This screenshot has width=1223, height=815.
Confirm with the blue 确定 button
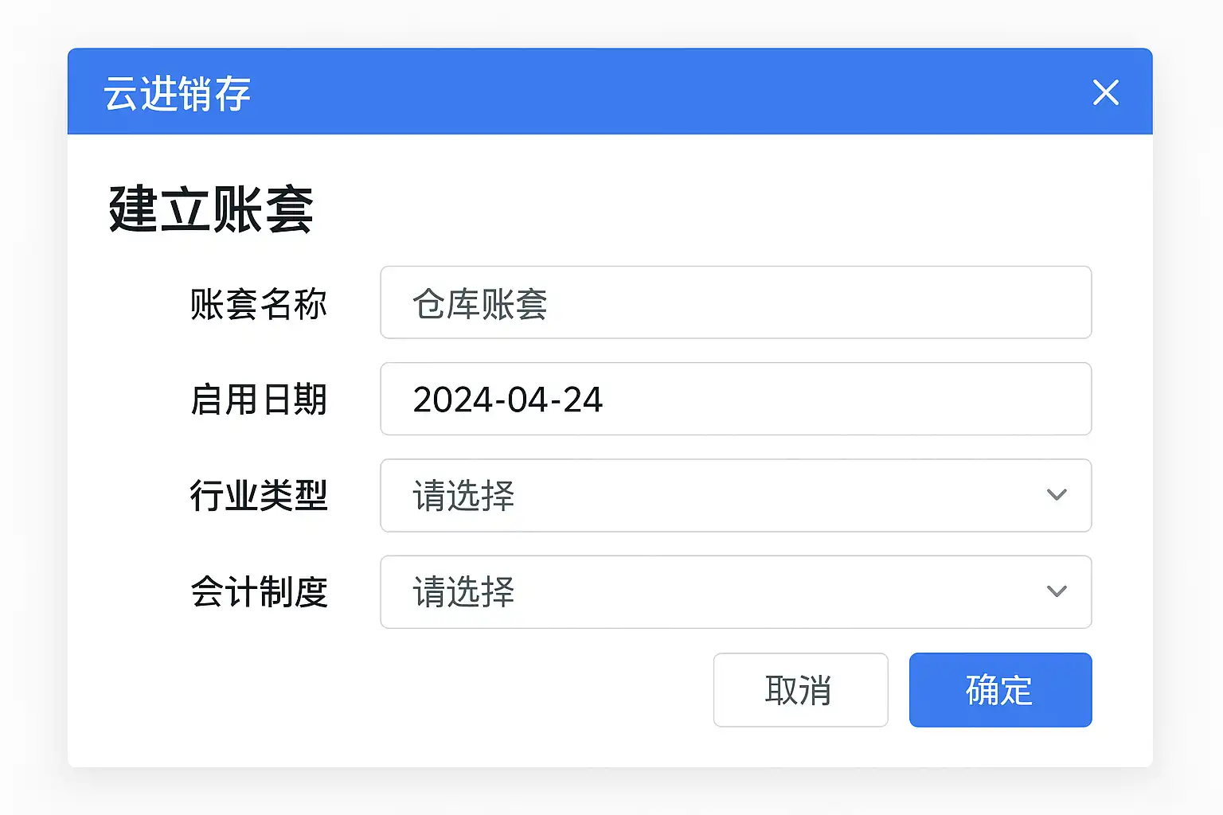(999, 689)
